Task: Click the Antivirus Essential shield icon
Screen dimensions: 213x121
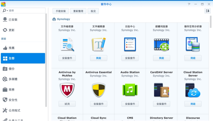Action: coord(99,90)
